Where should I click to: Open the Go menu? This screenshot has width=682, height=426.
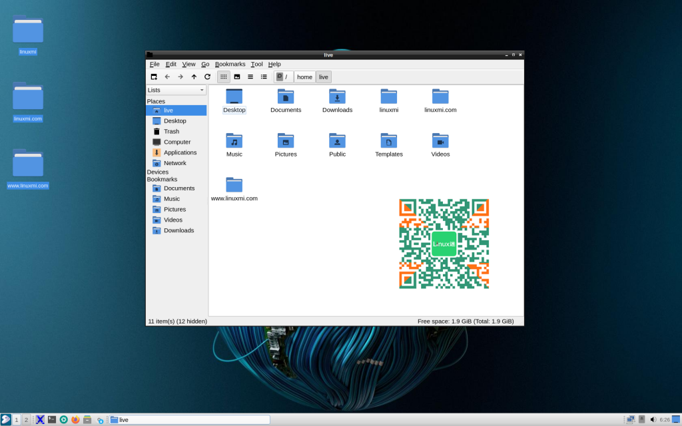coord(205,64)
